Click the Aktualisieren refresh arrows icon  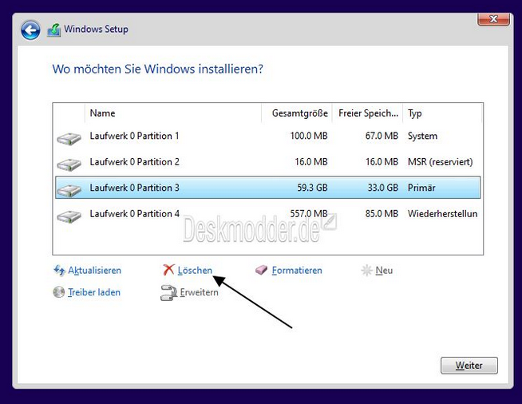[59, 271]
